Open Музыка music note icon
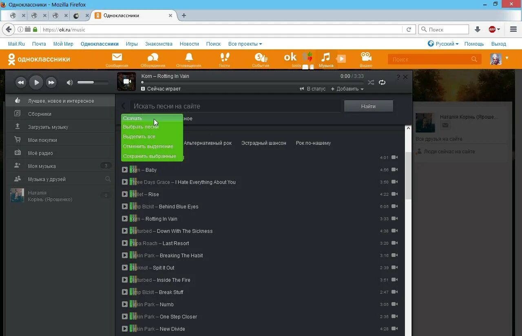The image size is (522, 336). pyautogui.click(x=325, y=60)
